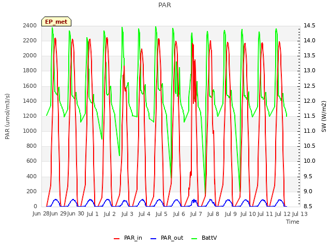Click the 14.5 right axis tick value

coord(309,25)
